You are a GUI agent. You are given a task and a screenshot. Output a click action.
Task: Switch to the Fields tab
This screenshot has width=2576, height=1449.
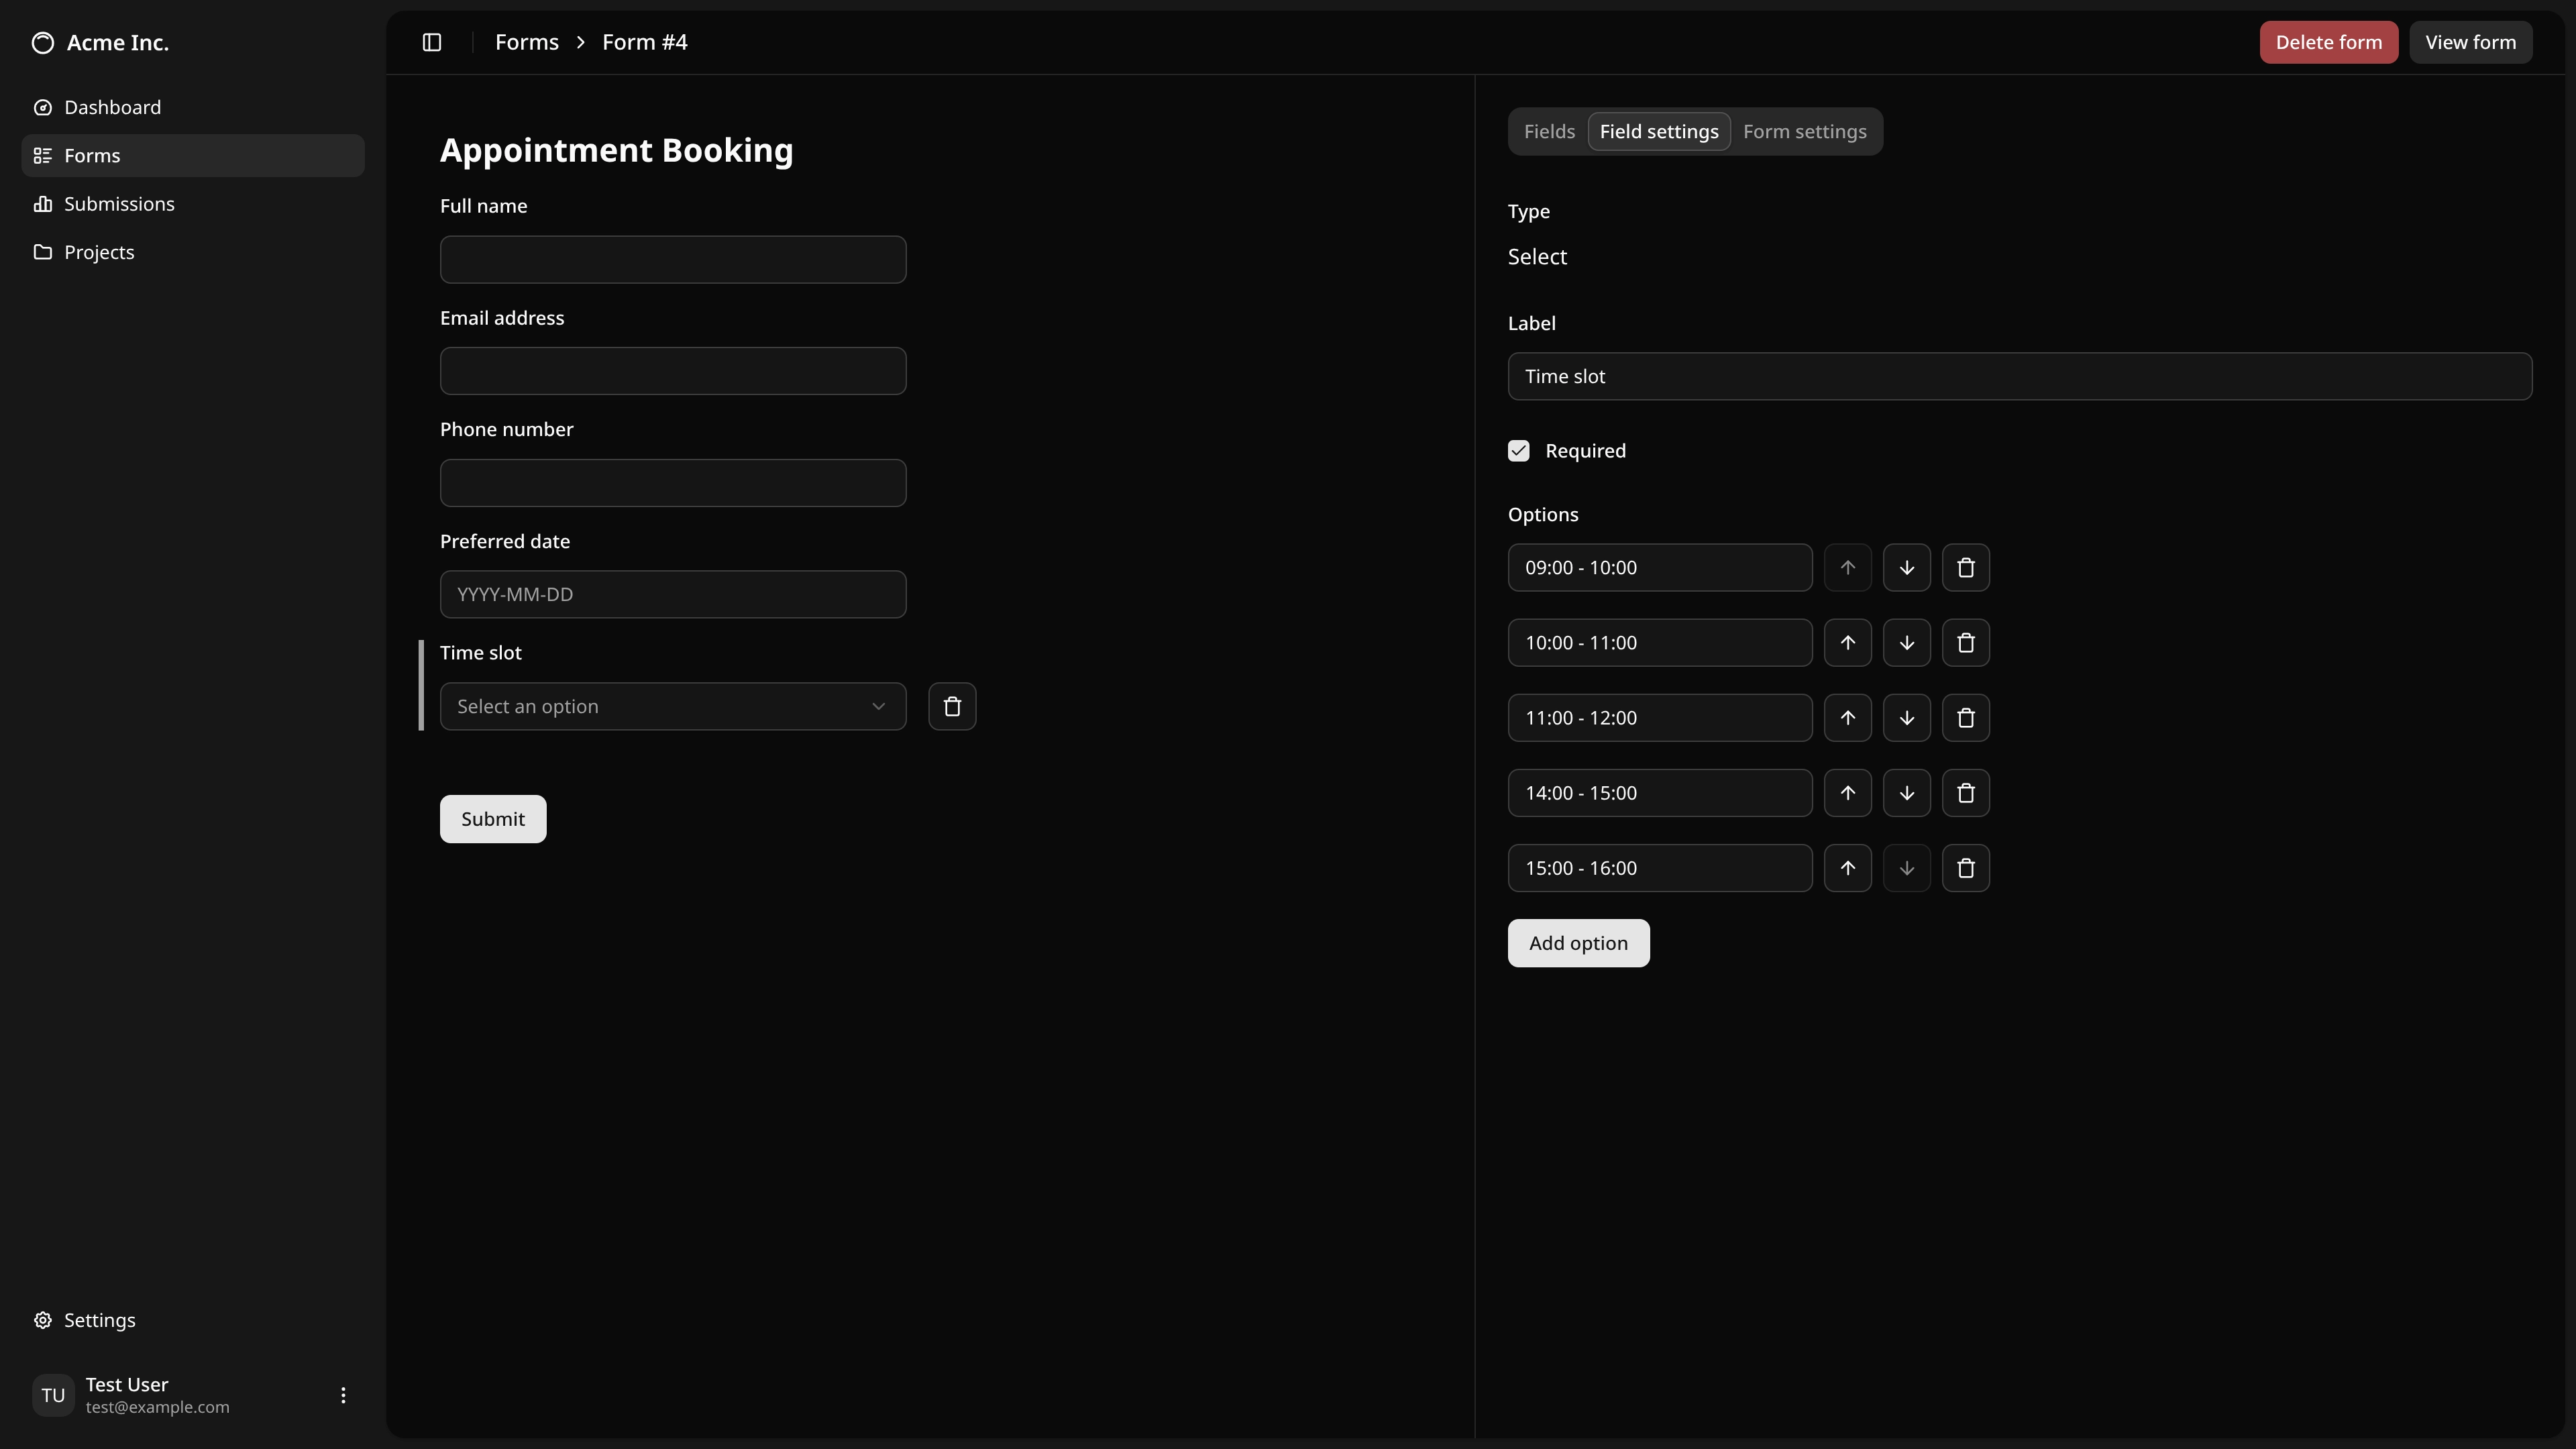pos(1549,131)
